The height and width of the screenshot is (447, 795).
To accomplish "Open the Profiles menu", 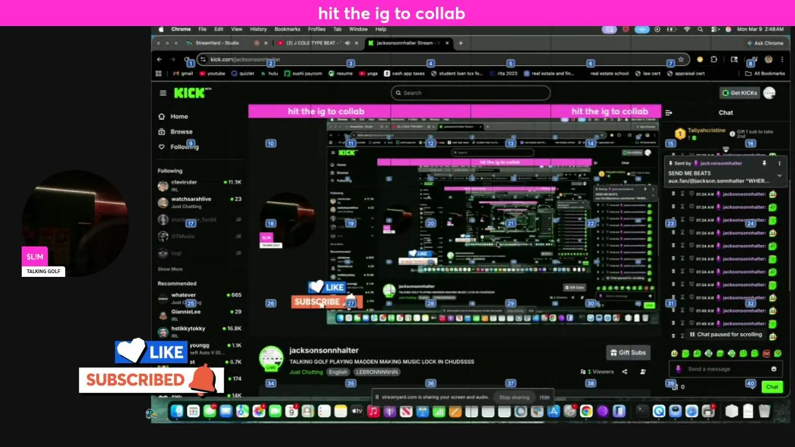I will [317, 29].
